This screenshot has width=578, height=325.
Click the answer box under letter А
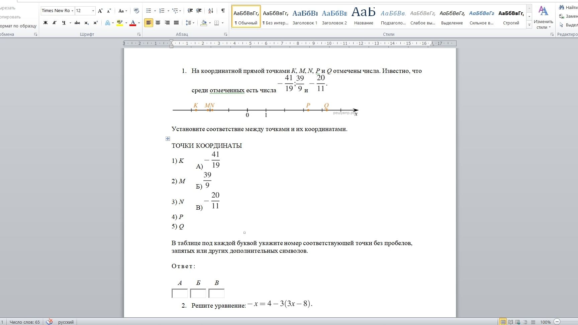(x=180, y=294)
